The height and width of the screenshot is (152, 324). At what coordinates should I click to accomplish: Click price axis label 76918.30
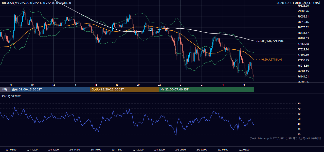tap(303, 66)
